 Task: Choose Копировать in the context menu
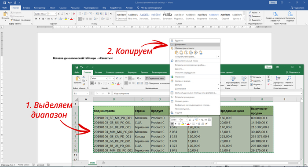pyautogui.click(x=195, y=44)
